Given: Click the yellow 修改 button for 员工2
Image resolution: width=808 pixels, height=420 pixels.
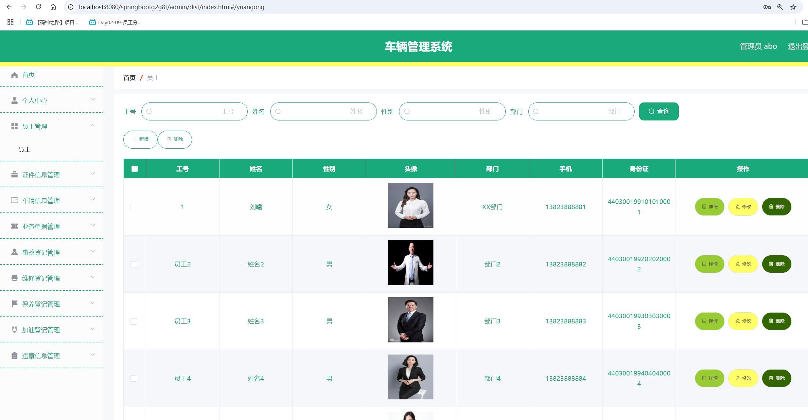Looking at the screenshot, I should click(x=743, y=264).
